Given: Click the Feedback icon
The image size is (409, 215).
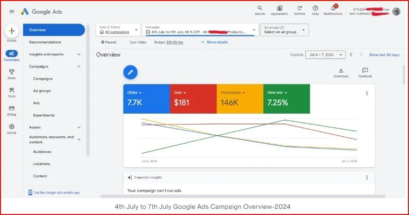Looking at the screenshot, I should (x=365, y=70).
